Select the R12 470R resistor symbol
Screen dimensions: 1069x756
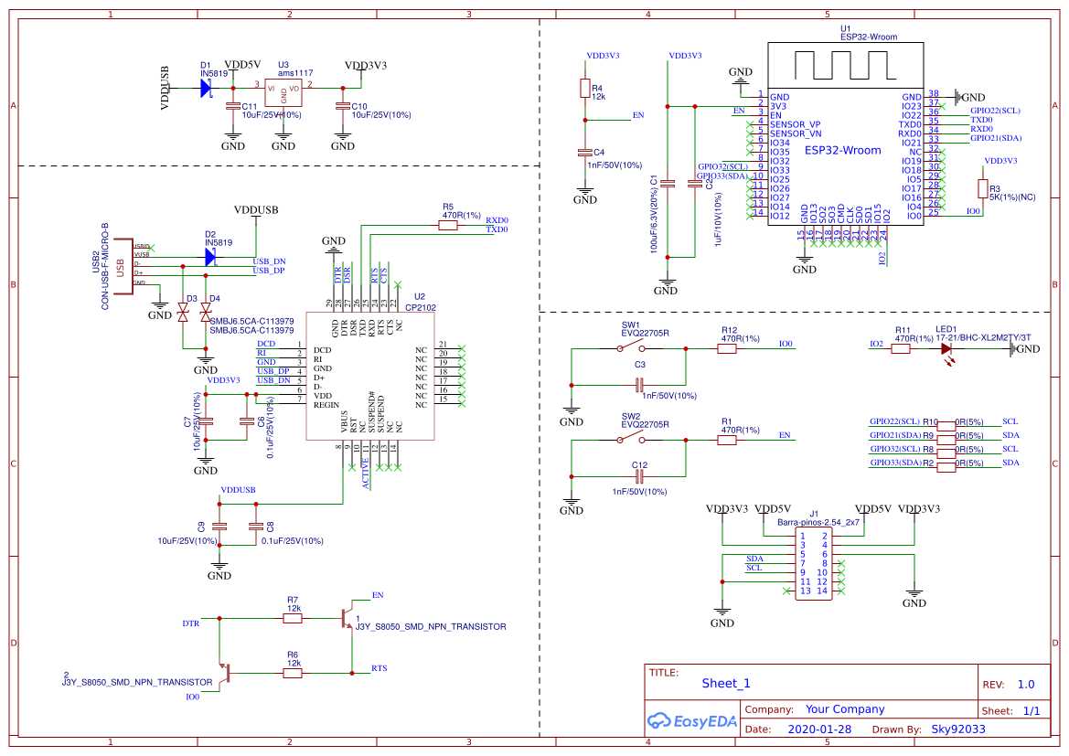[727, 348]
